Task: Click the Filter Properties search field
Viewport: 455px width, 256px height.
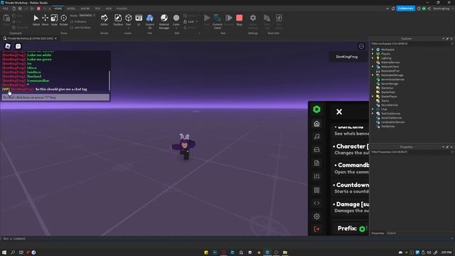Action: pos(411,151)
